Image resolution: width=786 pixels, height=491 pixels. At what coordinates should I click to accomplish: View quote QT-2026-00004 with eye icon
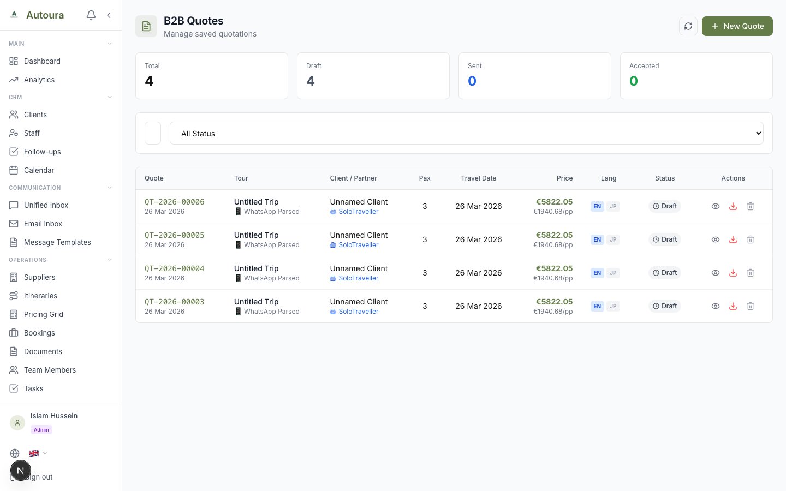click(x=716, y=273)
